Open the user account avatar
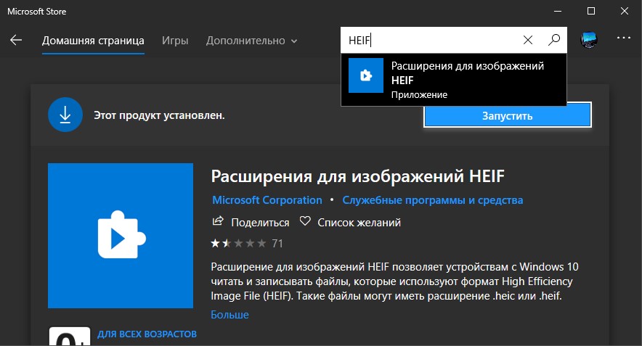This screenshot has height=346, width=642. pos(589,40)
